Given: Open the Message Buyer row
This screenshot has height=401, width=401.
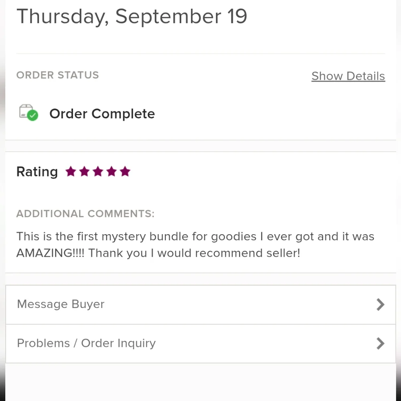Looking at the screenshot, I should [201, 305].
